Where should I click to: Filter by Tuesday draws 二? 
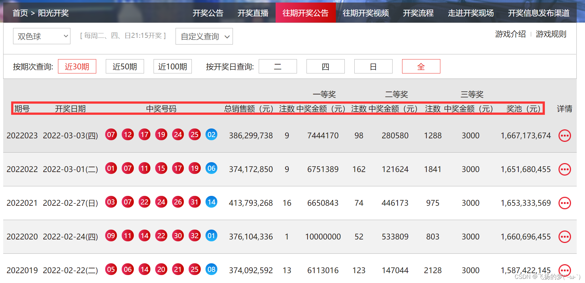click(278, 66)
